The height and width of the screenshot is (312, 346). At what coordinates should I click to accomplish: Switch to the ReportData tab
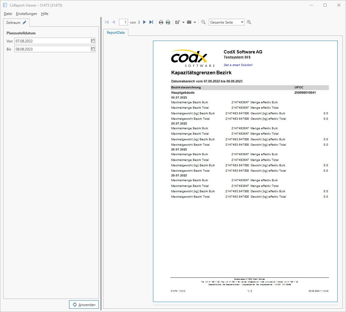pos(115,33)
